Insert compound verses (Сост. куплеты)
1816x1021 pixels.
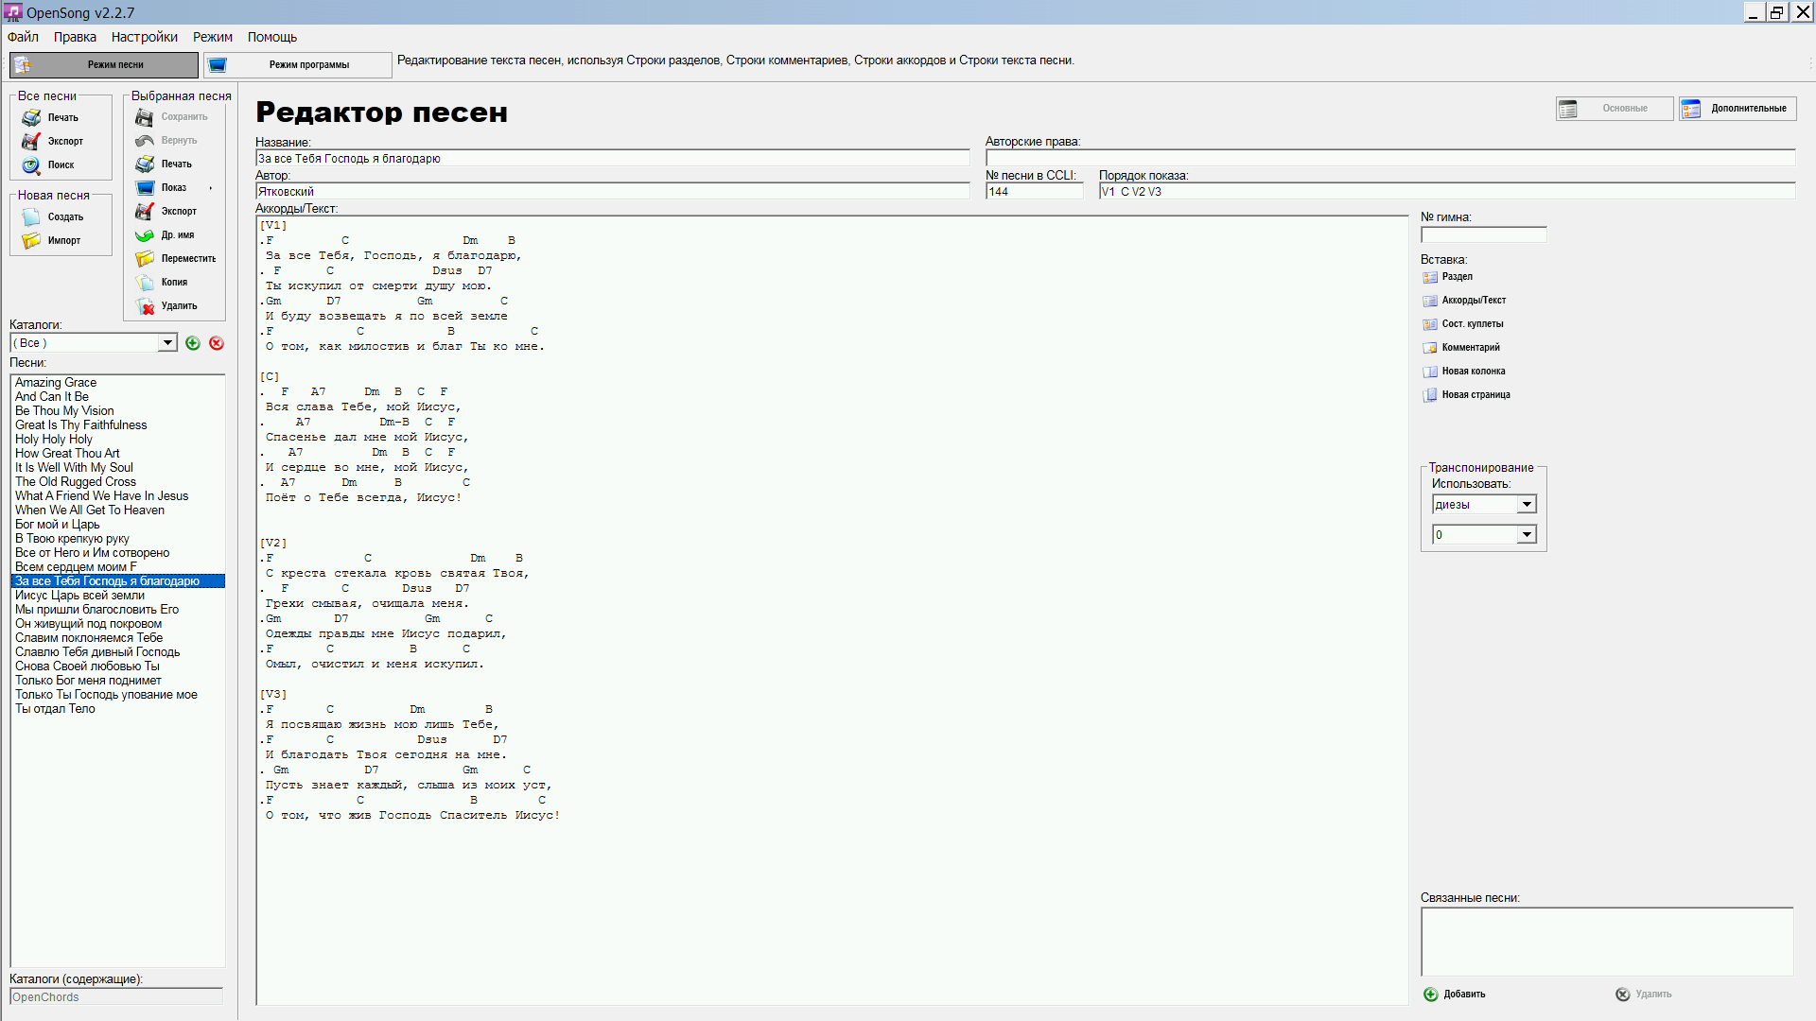[x=1463, y=324]
